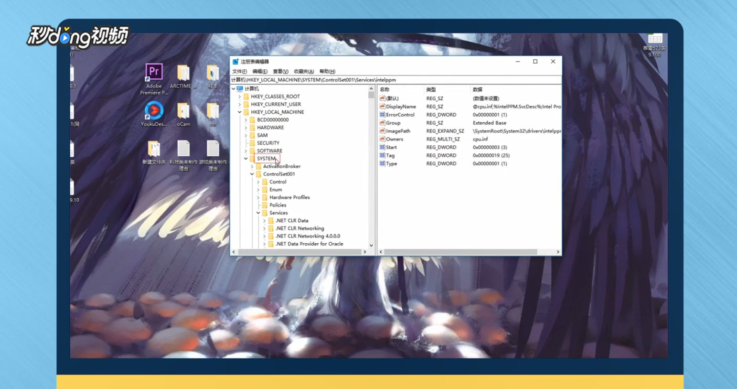Select the (默认) string value icon
This screenshot has width=737, height=389.
382,98
